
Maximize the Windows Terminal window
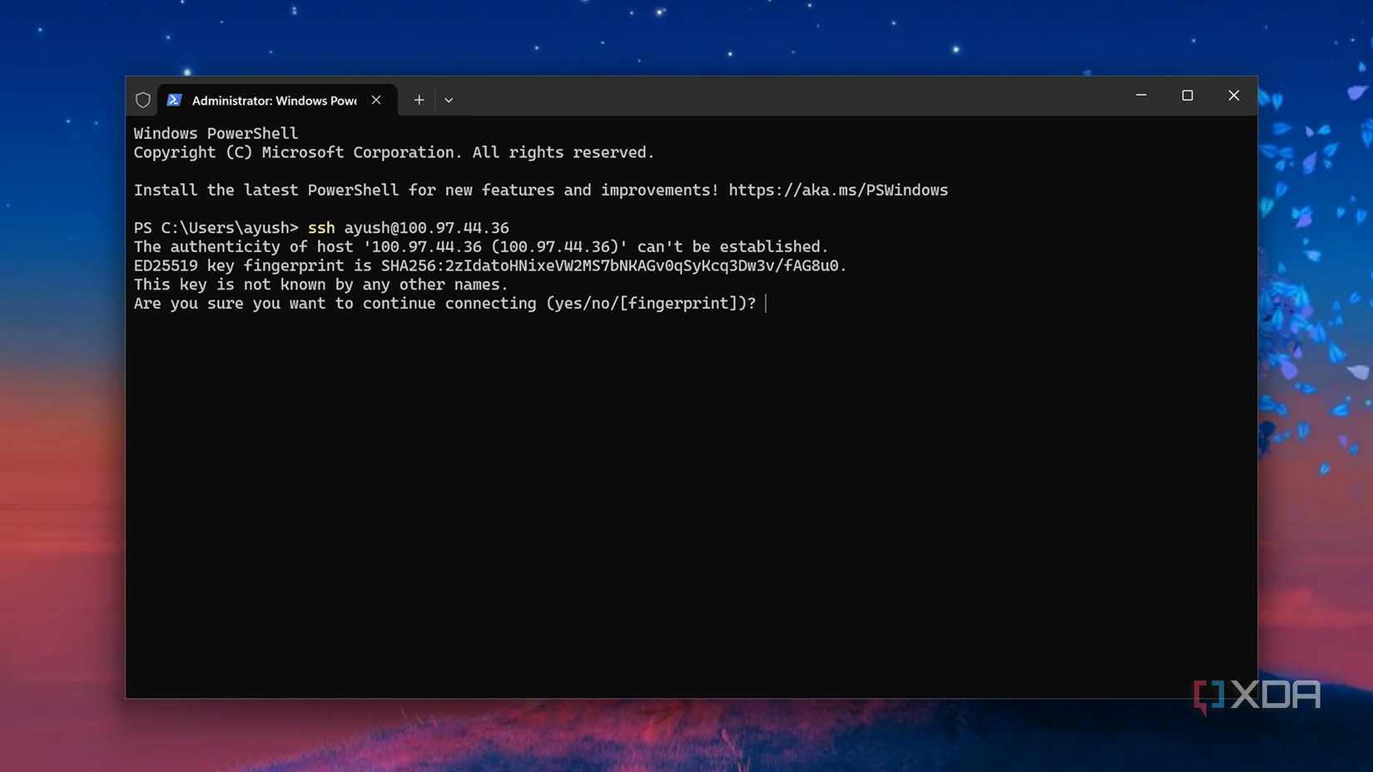(1187, 96)
